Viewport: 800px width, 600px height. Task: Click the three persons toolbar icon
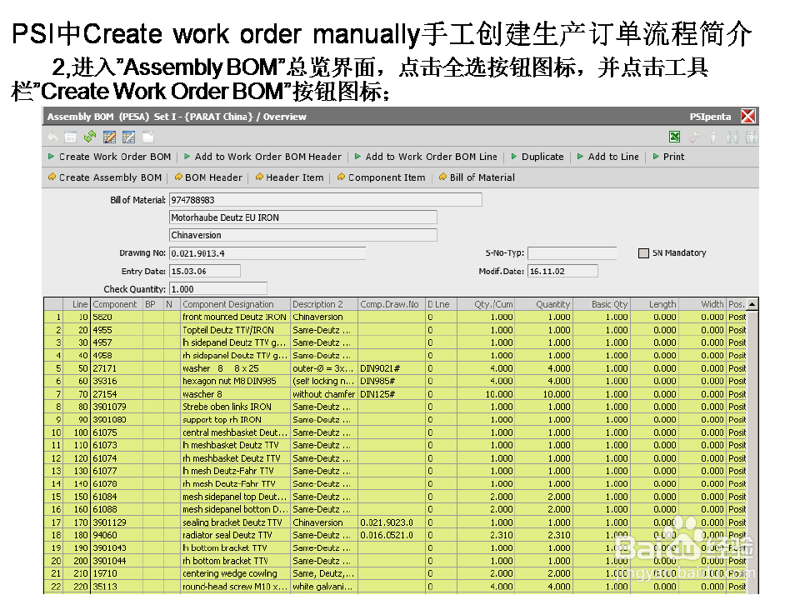click(x=752, y=137)
